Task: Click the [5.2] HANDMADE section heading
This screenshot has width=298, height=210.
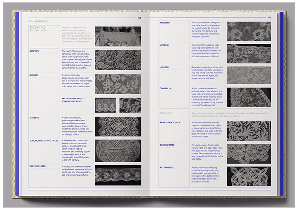Action: click(39, 22)
